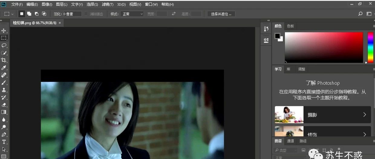Open the 样式 style dropdown
This screenshot has height=159, width=375.
(x=132, y=14)
